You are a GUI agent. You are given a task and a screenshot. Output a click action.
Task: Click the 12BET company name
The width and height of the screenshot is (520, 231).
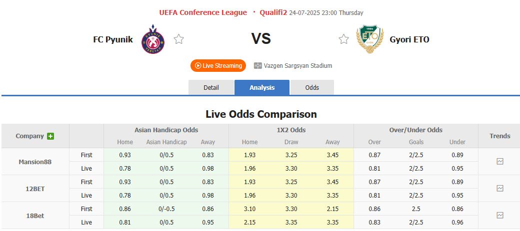(x=35, y=188)
